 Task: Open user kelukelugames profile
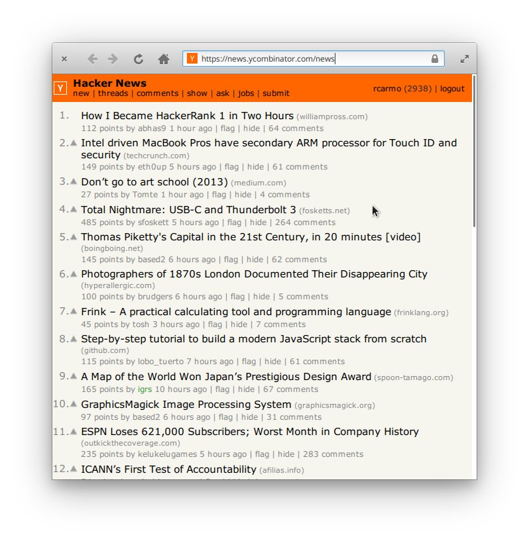[x=168, y=454]
